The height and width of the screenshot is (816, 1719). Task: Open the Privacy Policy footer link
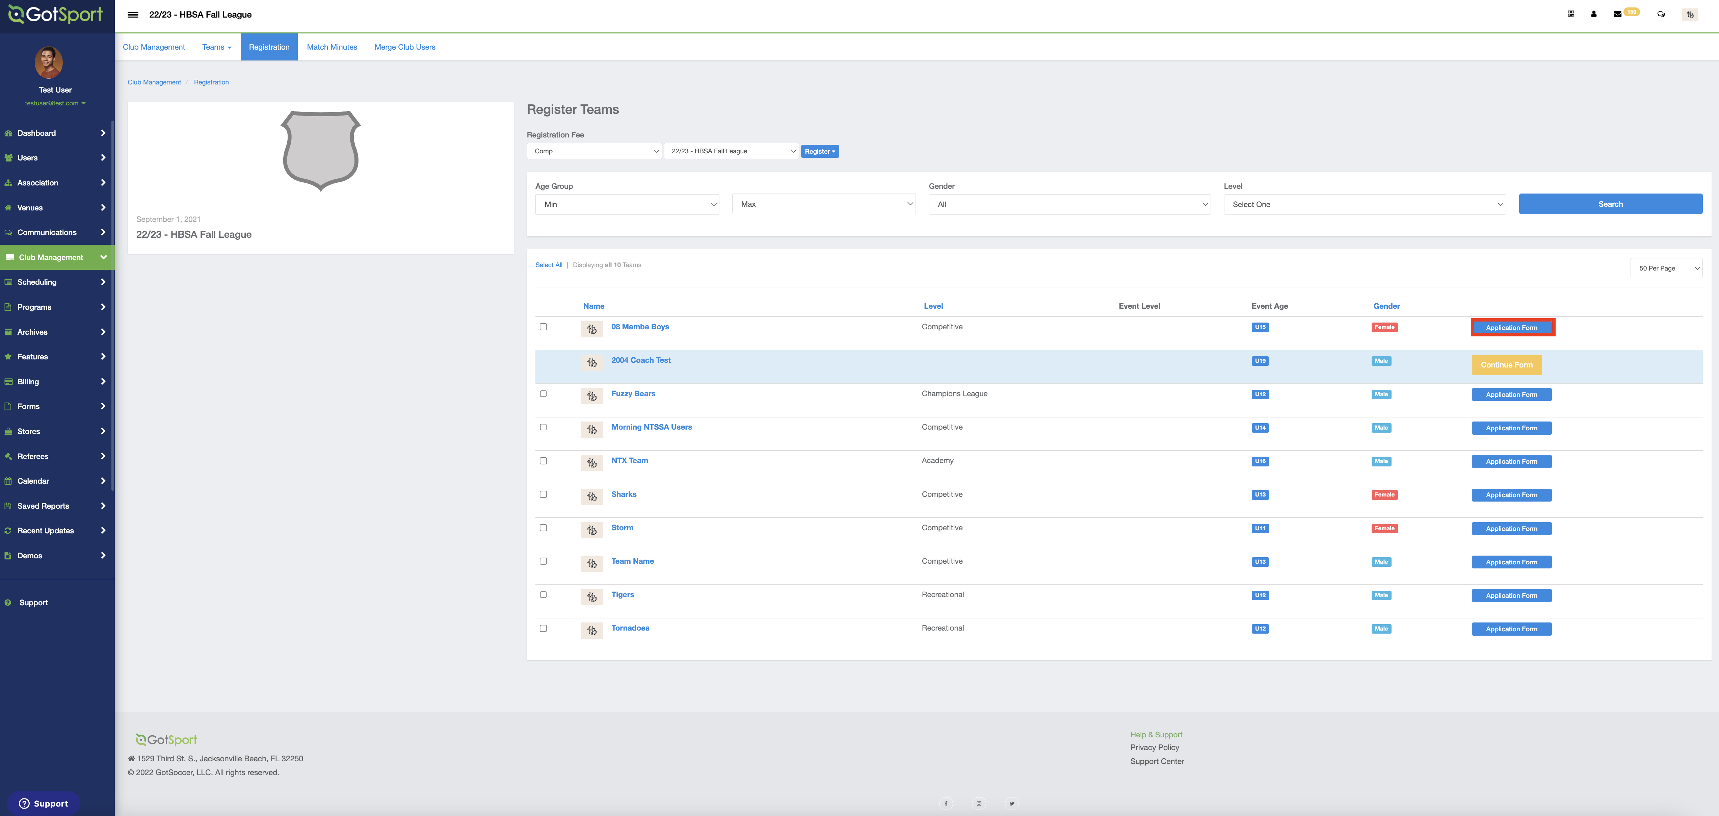click(1155, 748)
